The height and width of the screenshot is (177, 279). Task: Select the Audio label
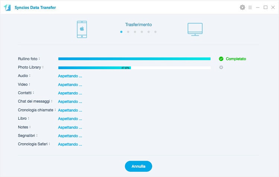coord(24,75)
